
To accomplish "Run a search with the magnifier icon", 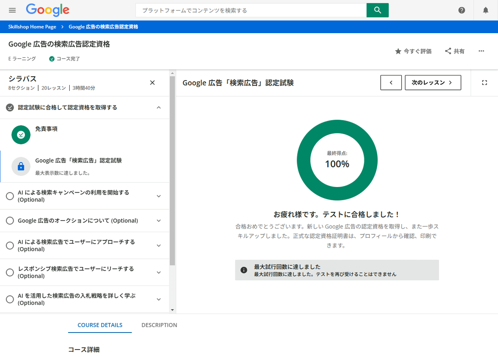I will (x=377, y=10).
